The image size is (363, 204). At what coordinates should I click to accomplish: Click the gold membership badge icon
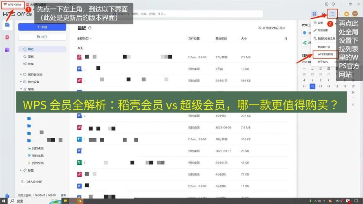coord(346,14)
